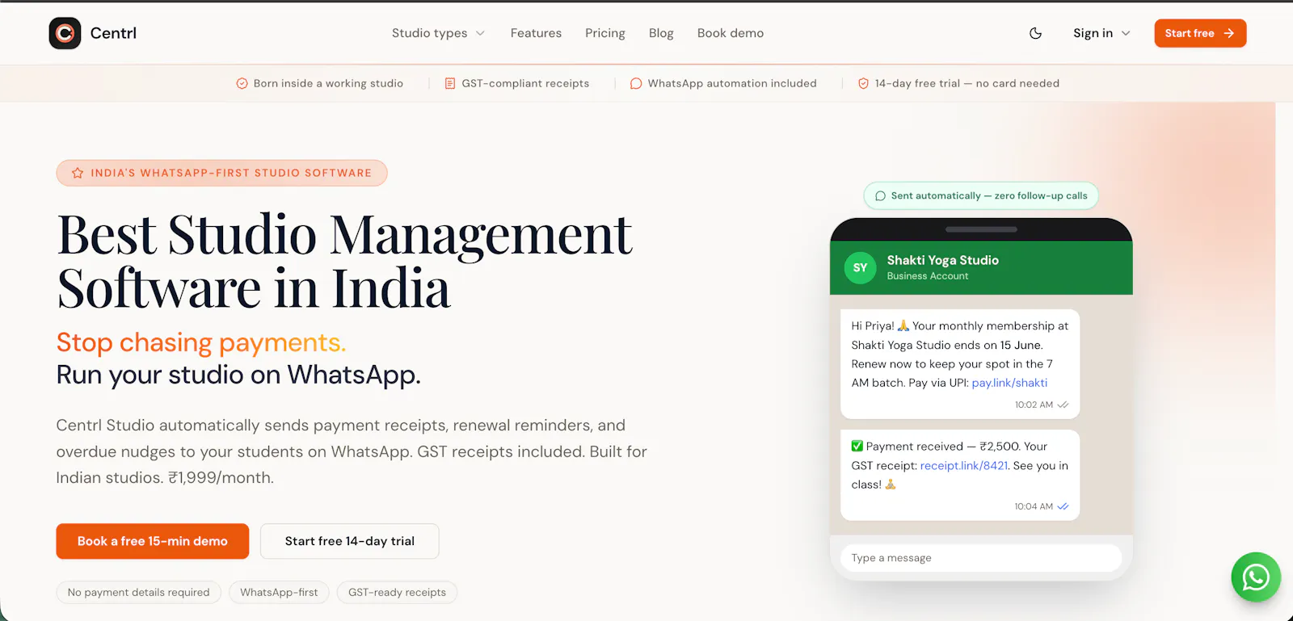Image resolution: width=1293 pixels, height=621 pixels.
Task: Click the Centrl brand name
Action: [113, 33]
